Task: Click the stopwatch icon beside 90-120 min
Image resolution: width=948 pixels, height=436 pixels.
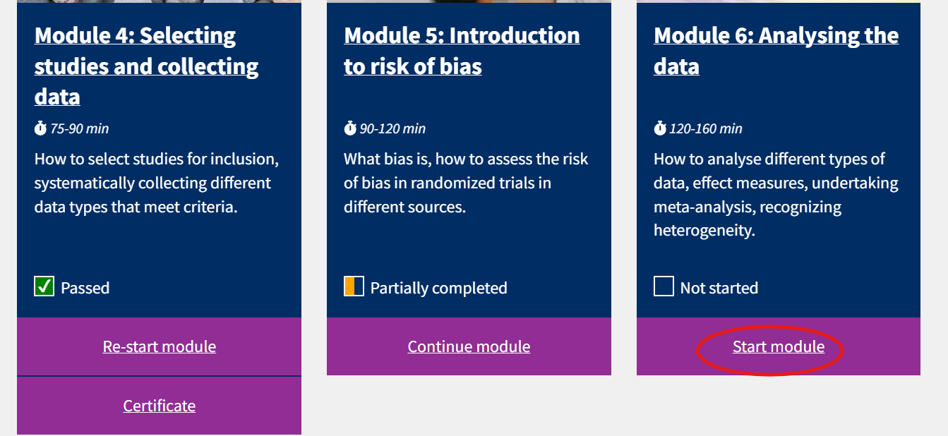Action: click(350, 128)
